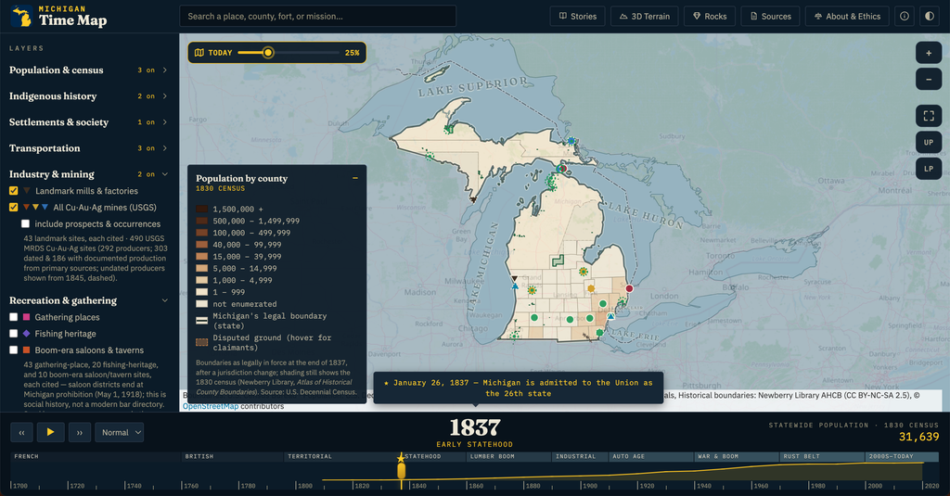The width and height of the screenshot is (950, 496).
Task: Click Michigan's legal boundary legend symbol
Action: point(201,321)
